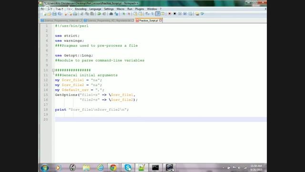Open the Encoding menu

point(81,9)
